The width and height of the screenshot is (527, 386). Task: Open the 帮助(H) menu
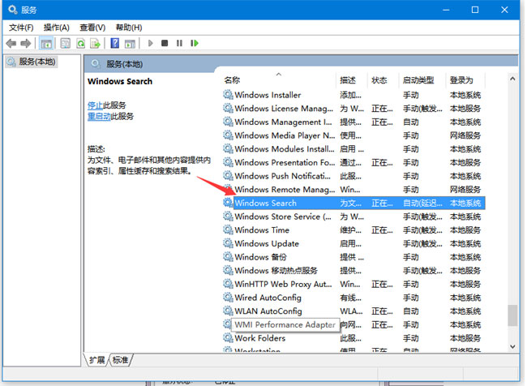tap(129, 28)
